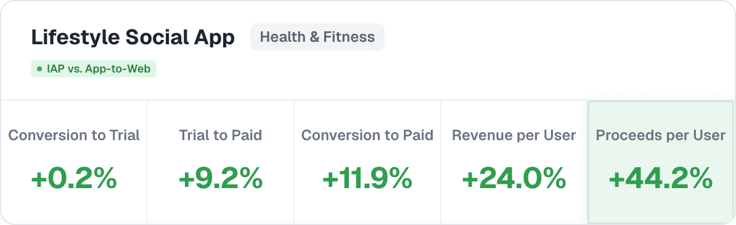Select the IAP vs. App-to-Web tag
The image size is (736, 225).
click(94, 69)
